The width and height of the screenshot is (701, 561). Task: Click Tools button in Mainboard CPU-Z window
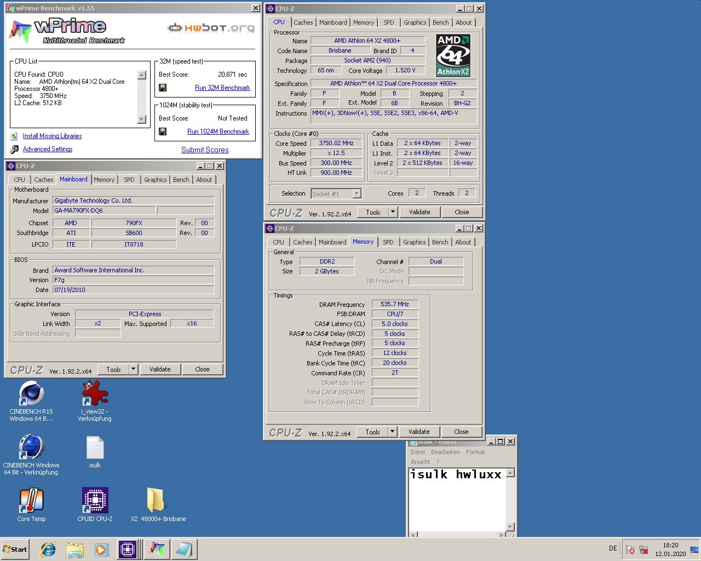click(113, 369)
